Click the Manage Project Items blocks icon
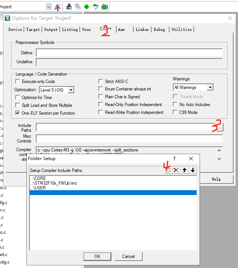Screen dimensions: 238x268 click(x=69, y=7)
